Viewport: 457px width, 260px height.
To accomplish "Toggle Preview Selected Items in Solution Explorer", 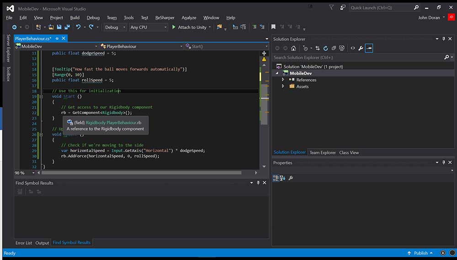I will 369,48.
